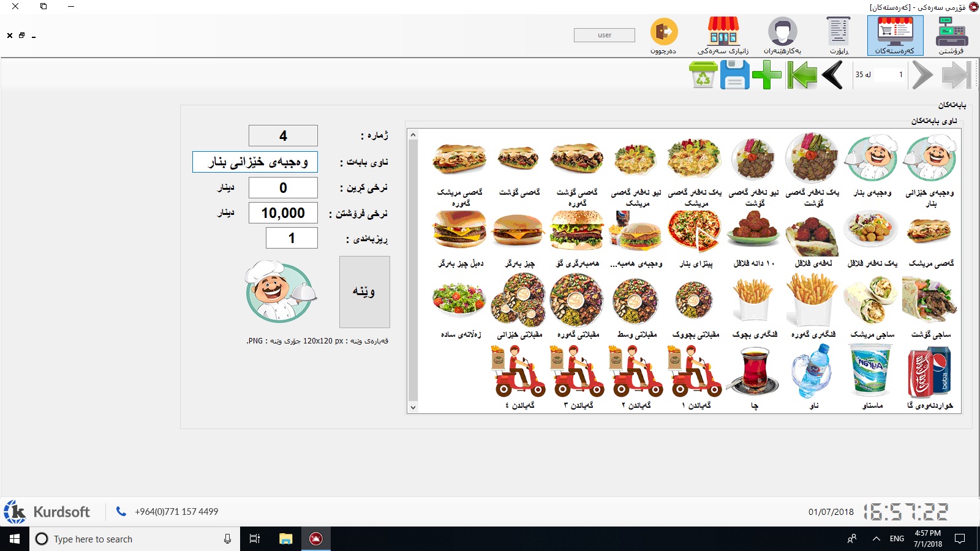The height and width of the screenshot is (551, 980).
Task: Select the plate of falafel item
Action: [x=872, y=239]
